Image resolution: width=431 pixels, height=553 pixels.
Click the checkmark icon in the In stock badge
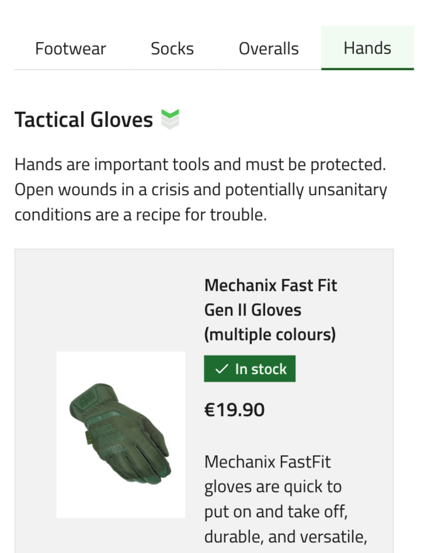click(222, 369)
